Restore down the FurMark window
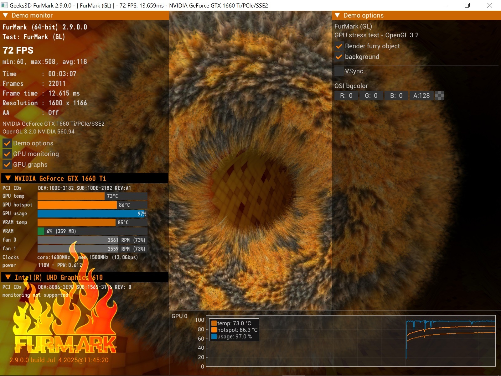501x376 pixels. (467, 5)
